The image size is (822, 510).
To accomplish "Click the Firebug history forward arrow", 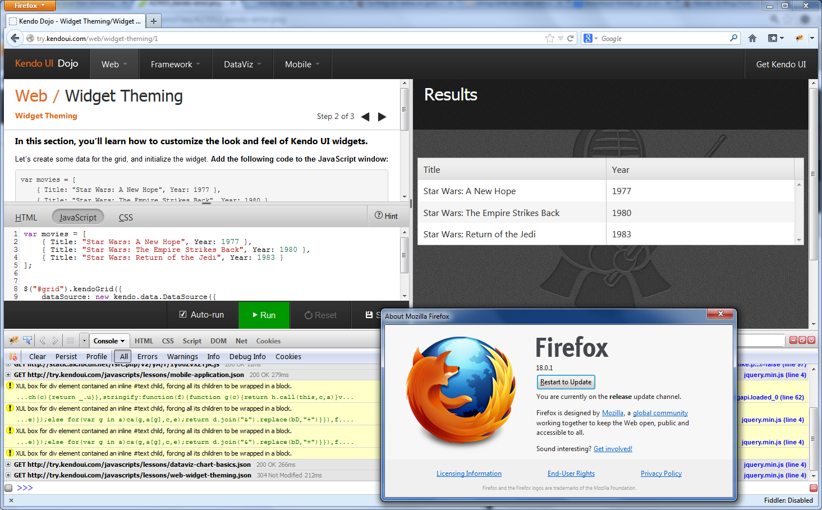I will click(55, 341).
